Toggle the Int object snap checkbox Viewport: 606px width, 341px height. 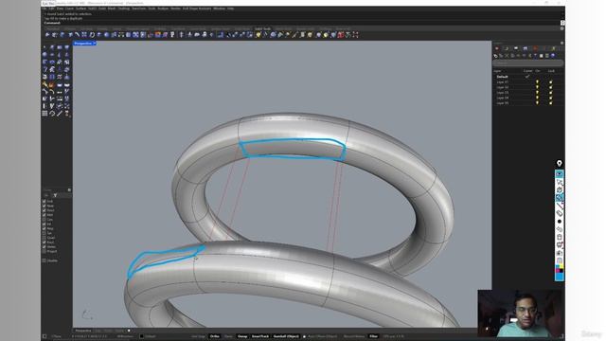coord(45,224)
